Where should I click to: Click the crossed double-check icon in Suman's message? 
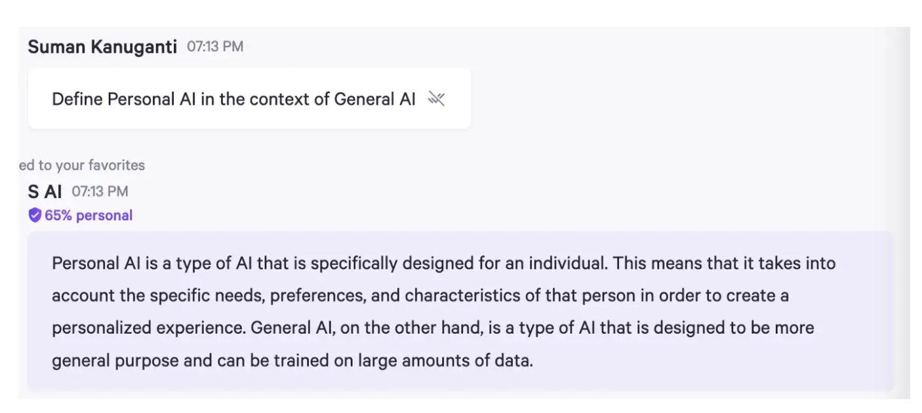pyautogui.click(x=436, y=99)
